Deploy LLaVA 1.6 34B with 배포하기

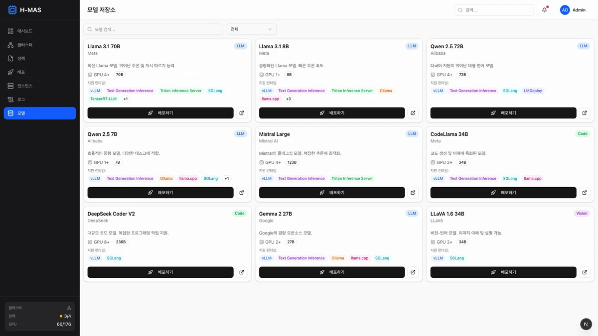coord(503,272)
